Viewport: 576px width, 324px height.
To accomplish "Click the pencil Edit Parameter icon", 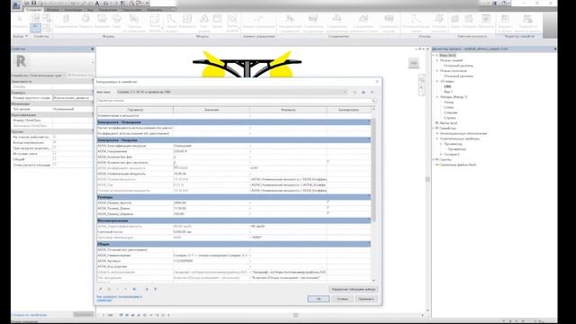I will click(101, 289).
